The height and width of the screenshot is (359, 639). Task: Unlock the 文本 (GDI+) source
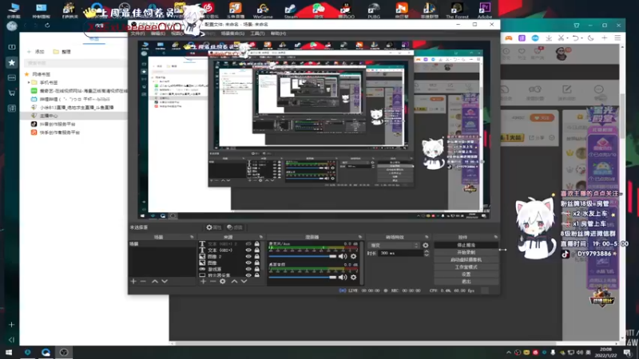coord(256,250)
